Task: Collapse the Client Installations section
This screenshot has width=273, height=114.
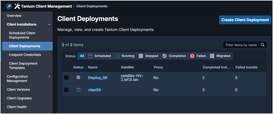Action: tap(49, 24)
